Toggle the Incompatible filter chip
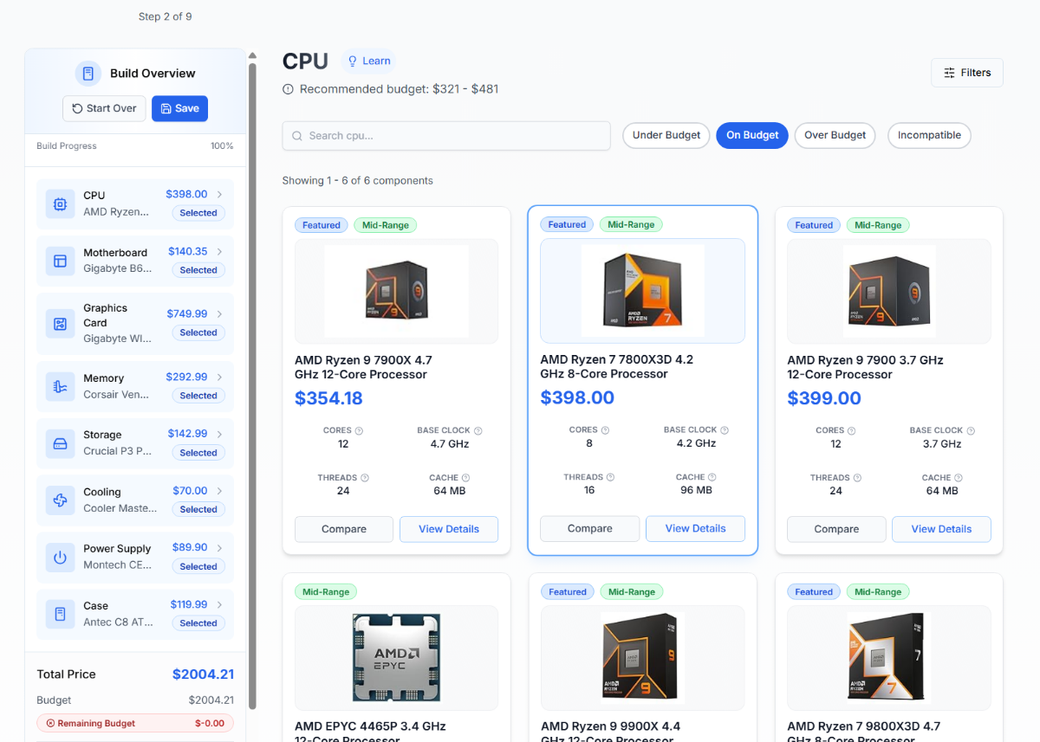Image resolution: width=1040 pixels, height=742 pixels. [928, 135]
